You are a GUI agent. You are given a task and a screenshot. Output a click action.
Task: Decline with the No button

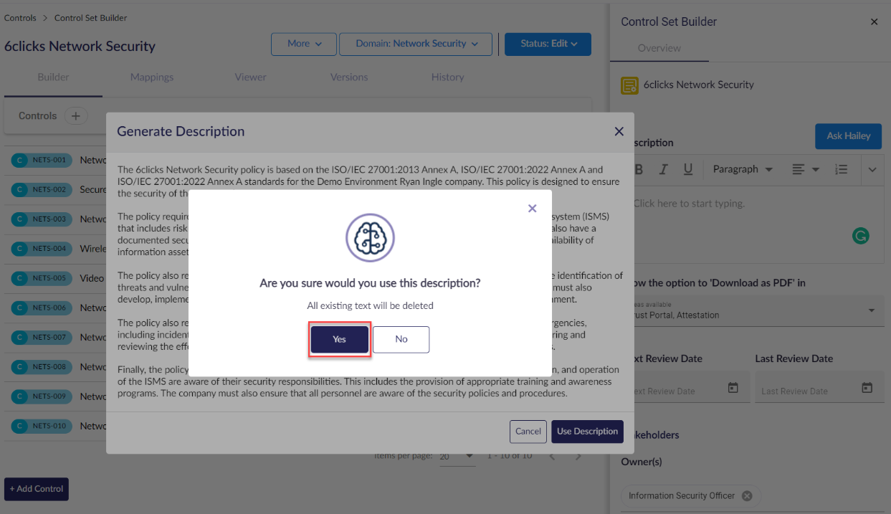[x=401, y=339]
